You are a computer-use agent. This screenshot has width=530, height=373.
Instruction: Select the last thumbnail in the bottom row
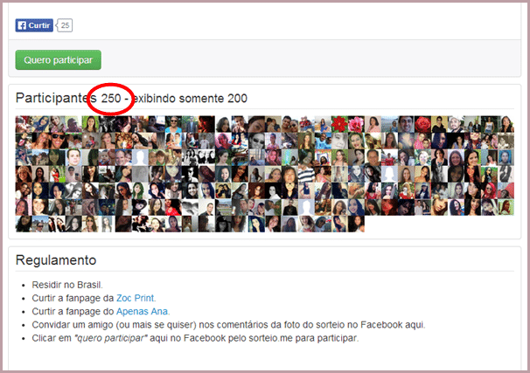(355, 224)
